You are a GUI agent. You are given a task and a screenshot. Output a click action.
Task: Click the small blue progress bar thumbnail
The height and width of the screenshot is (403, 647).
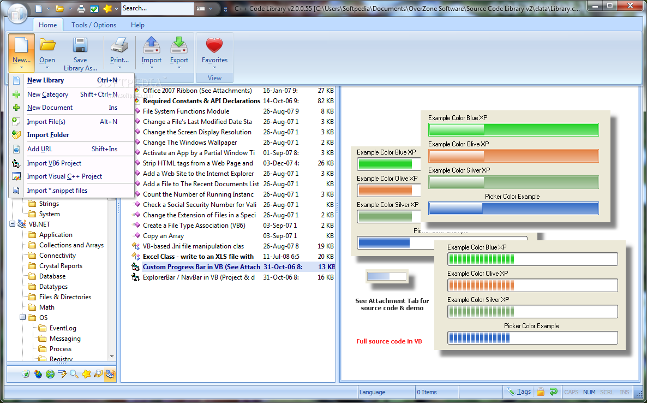coord(387,277)
